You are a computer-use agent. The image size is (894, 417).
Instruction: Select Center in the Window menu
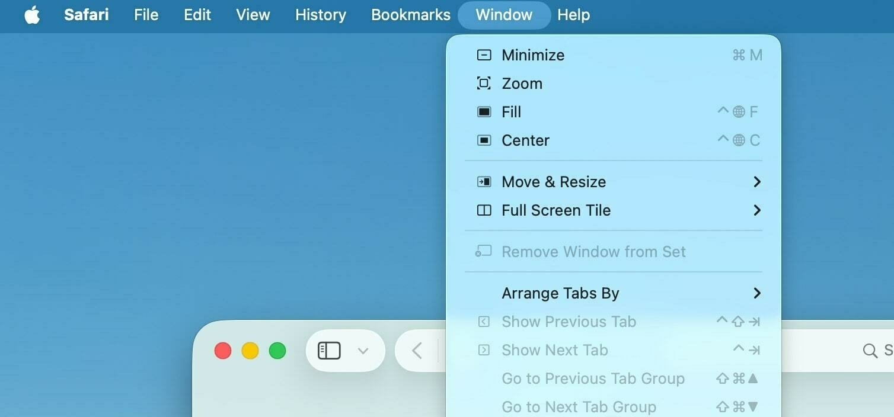(614, 140)
